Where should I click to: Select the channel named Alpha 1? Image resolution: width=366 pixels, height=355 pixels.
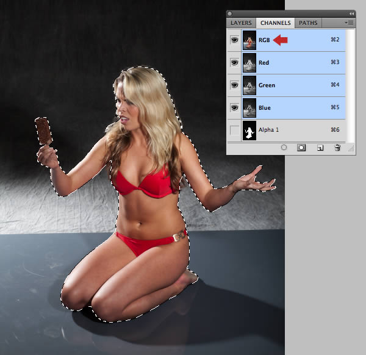(286, 131)
